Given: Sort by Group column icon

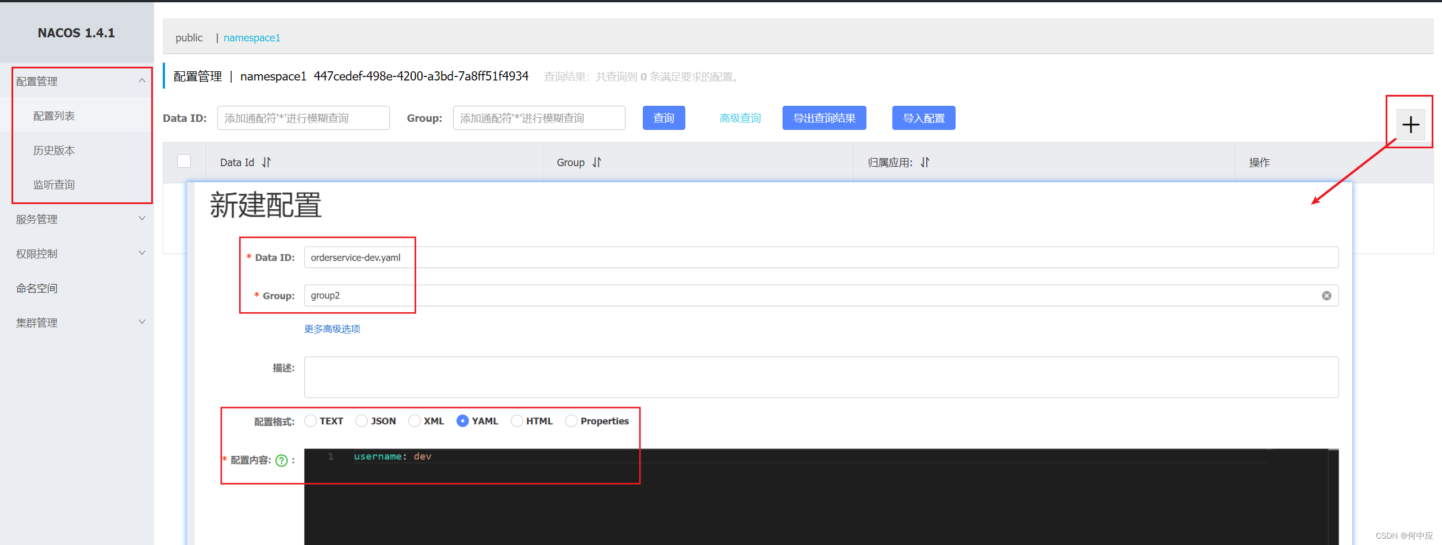Looking at the screenshot, I should 597,163.
